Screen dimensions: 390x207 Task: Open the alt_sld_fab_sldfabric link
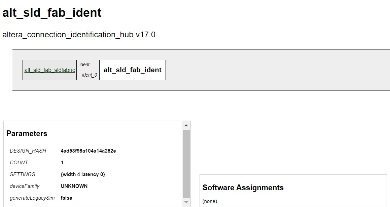(50, 70)
